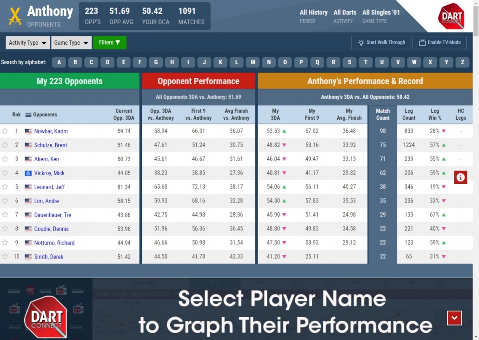This screenshot has width=479, height=340.
Task: Click the red chevron-down icon on banner
Action: 454,318
